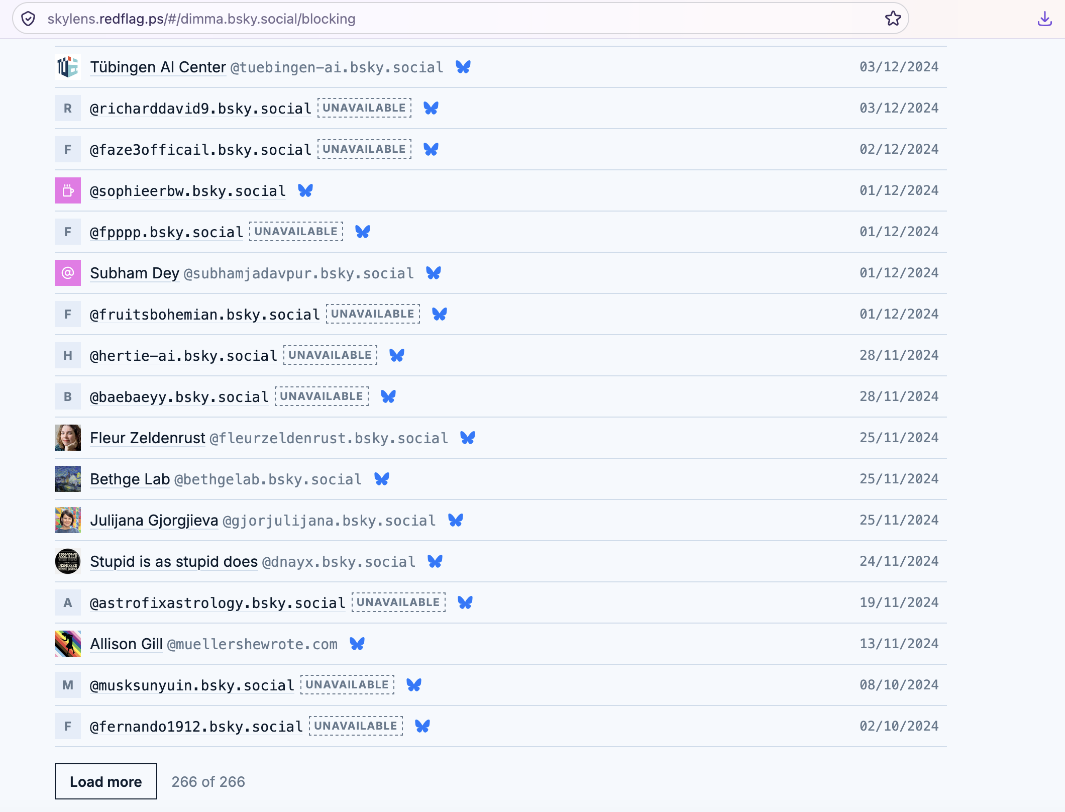1065x812 pixels.
Task: Open Allison Gill profile link
Action: [127, 644]
